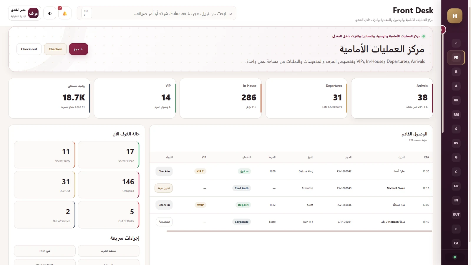Open the RR sidebar item

[x=456, y=100]
